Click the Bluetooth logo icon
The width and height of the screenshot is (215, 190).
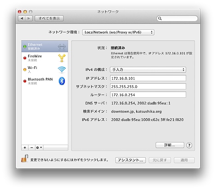pos(62,81)
